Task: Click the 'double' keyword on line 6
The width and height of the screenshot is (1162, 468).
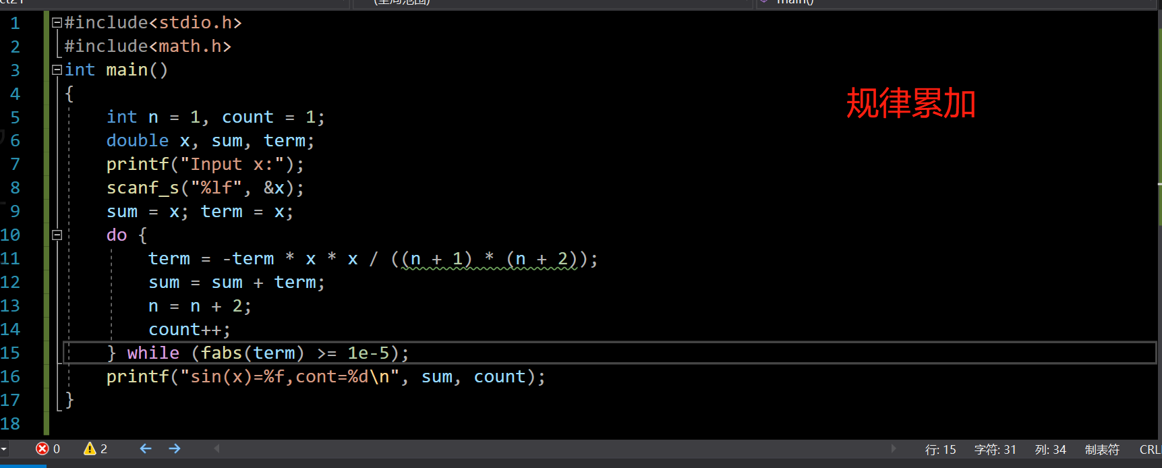Action: [x=138, y=141]
